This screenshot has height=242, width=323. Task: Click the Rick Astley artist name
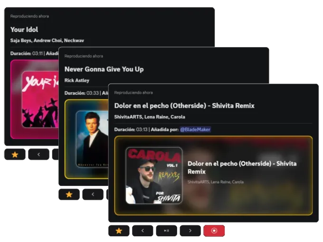(x=77, y=80)
